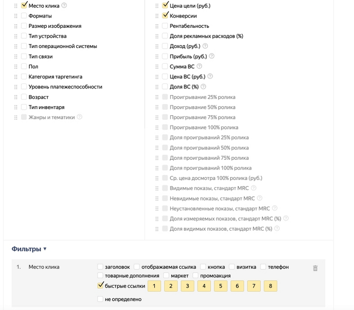Grab drag handle next to Форматы
This screenshot has width=354, height=310.
coord(16,16)
